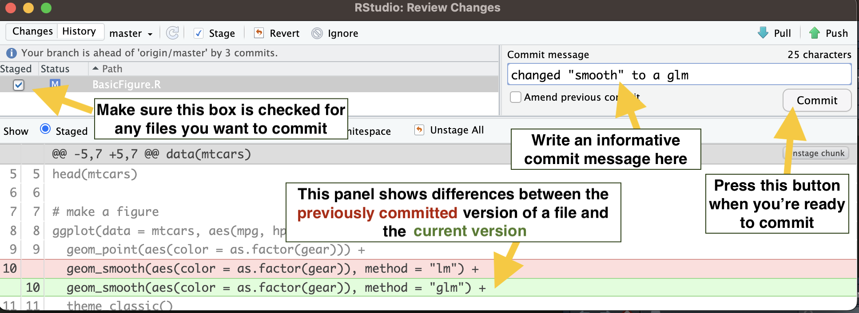859x313 pixels.
Task: Click the modified status M icon
Action: (x=55, y=84)
